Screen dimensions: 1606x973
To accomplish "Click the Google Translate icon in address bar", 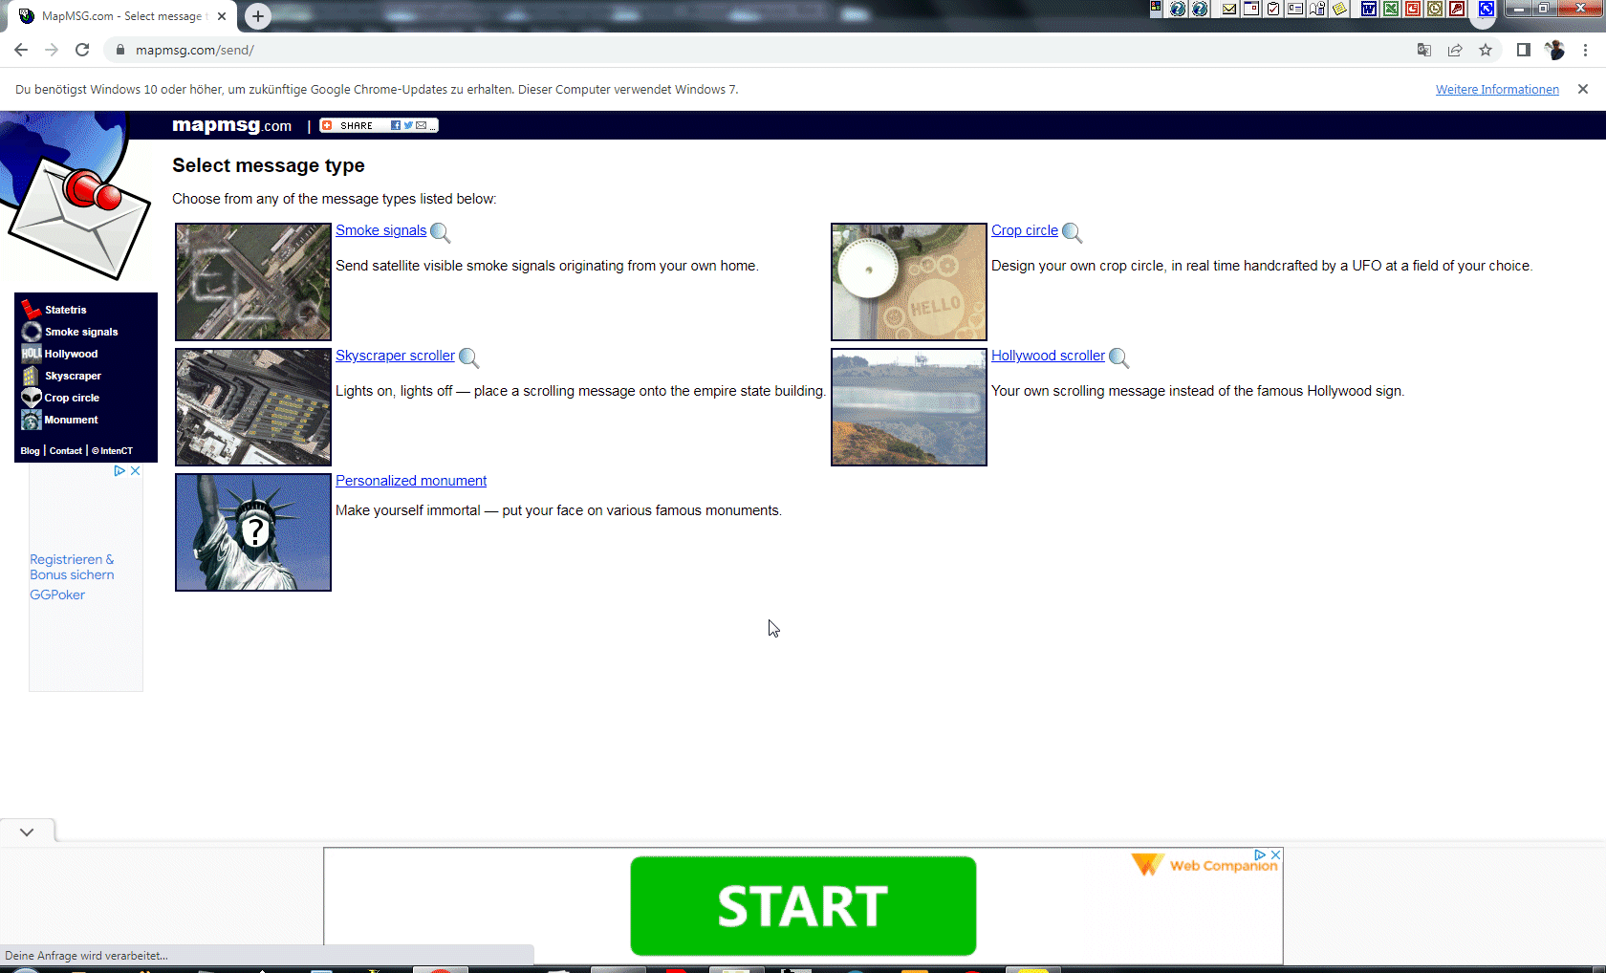I will pos(1424,50).
